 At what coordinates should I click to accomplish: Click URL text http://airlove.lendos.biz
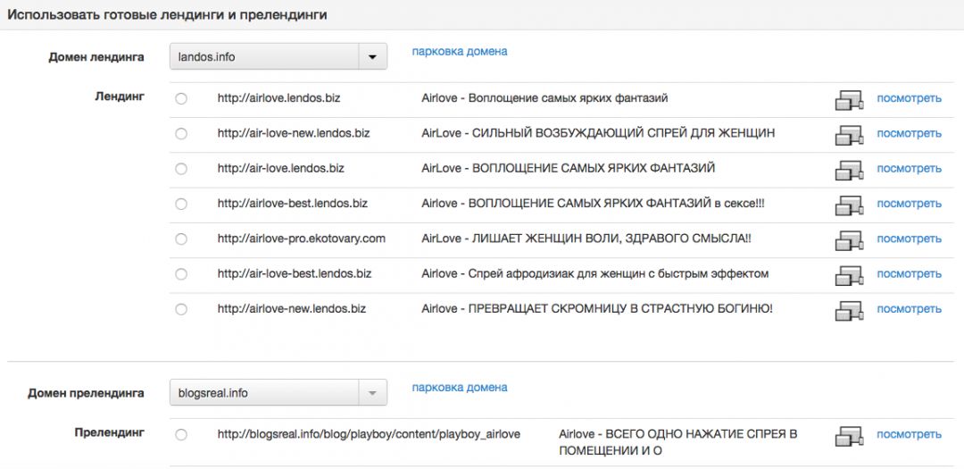[x=278, y=98]
